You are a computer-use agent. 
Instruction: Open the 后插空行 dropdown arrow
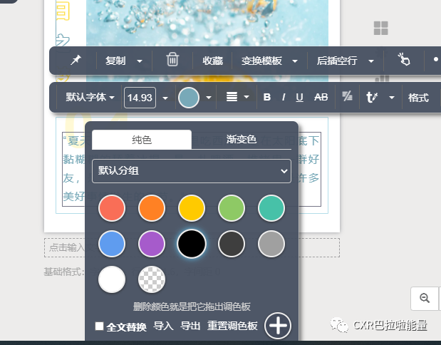[371, 61]
